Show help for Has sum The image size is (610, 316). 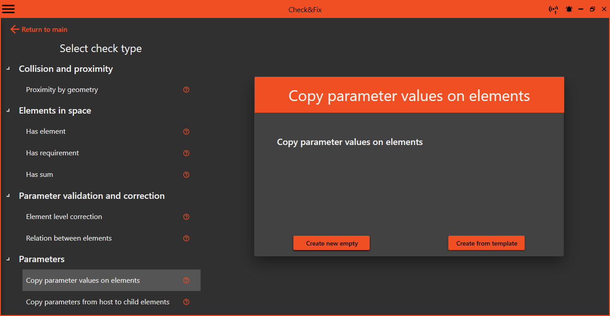186,175
